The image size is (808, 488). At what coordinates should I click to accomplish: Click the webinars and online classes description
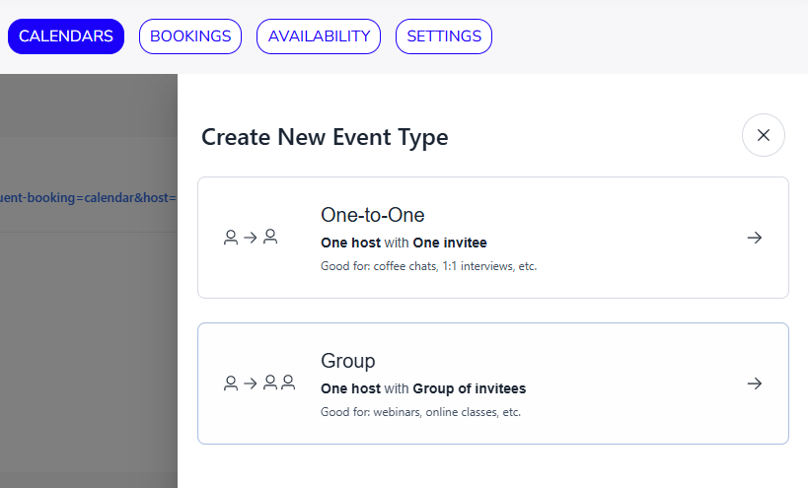pyautogui.click(x=420, y=412)
